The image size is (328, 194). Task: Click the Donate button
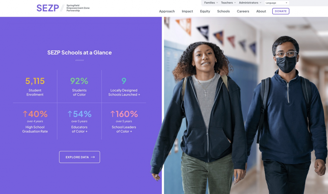(281, 11)
